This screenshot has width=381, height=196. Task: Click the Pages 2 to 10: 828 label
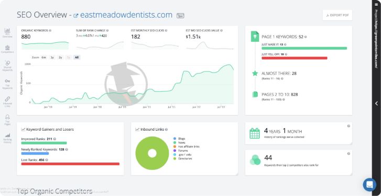(x=280, y=95)
